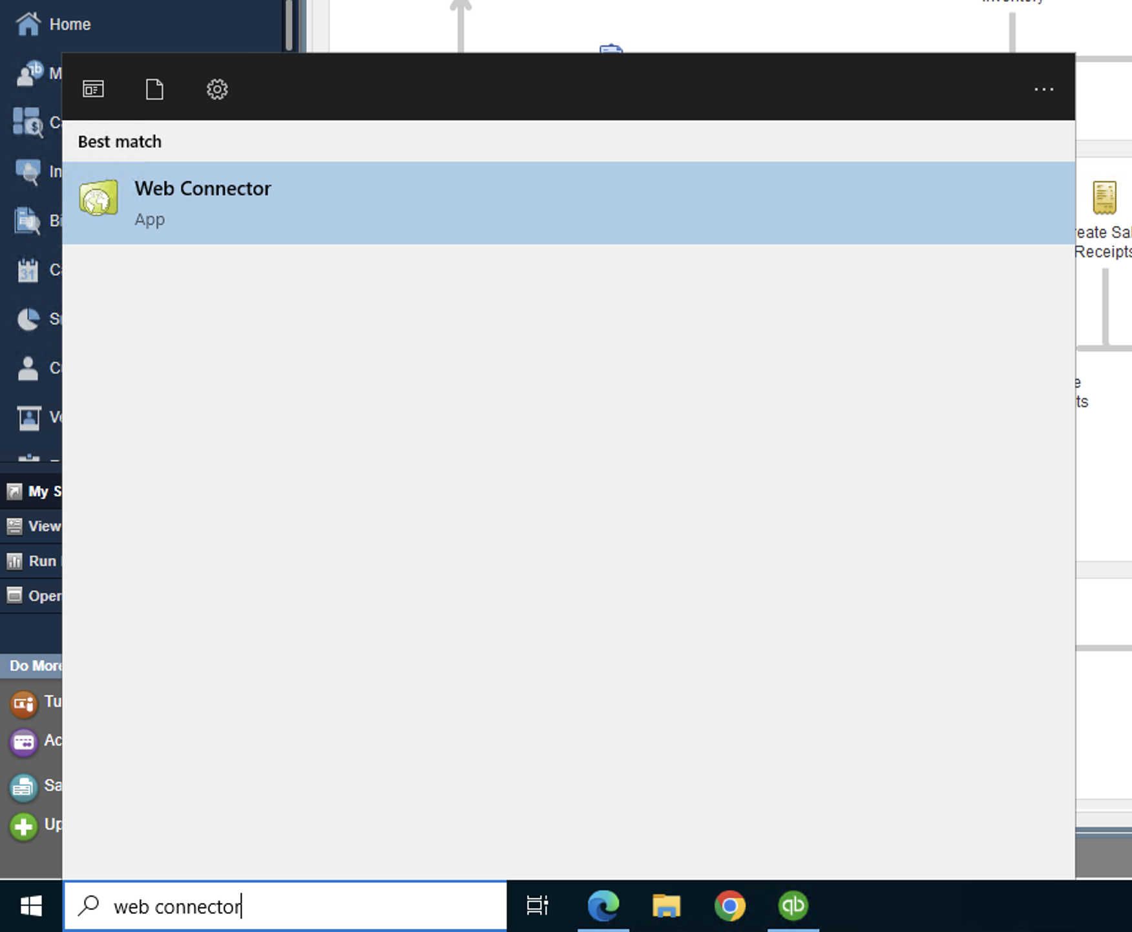This screenshot has width=1132, height=932.
Task: Click the Web Connector globe icon
Action: tap(98, 198)
